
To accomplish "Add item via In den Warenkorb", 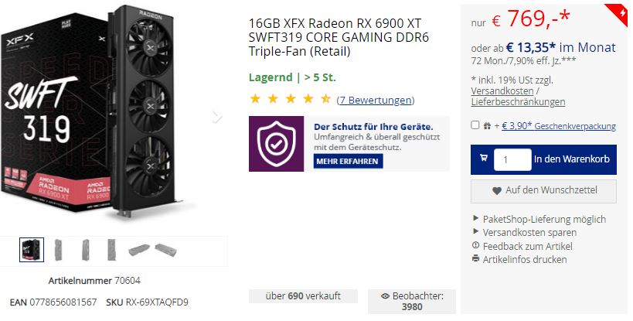I will click(543, 159).
